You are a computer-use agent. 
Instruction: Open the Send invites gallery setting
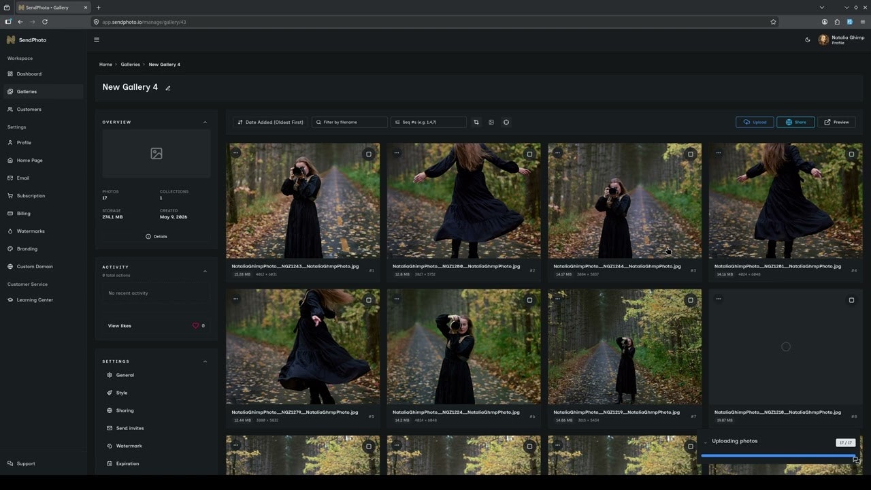(129, 428)
